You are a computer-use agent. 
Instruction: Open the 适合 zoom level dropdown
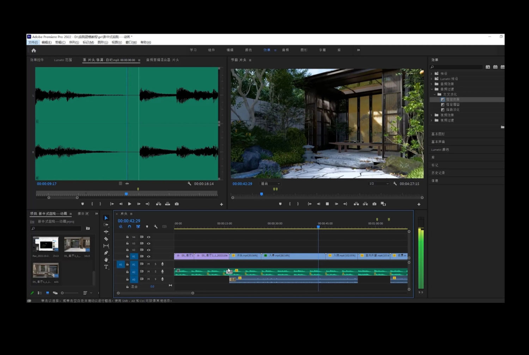pyautogui.click(x=270, y=184)
